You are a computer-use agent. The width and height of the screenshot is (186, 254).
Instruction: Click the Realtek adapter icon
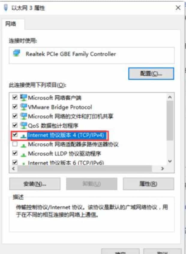(17, 53)
